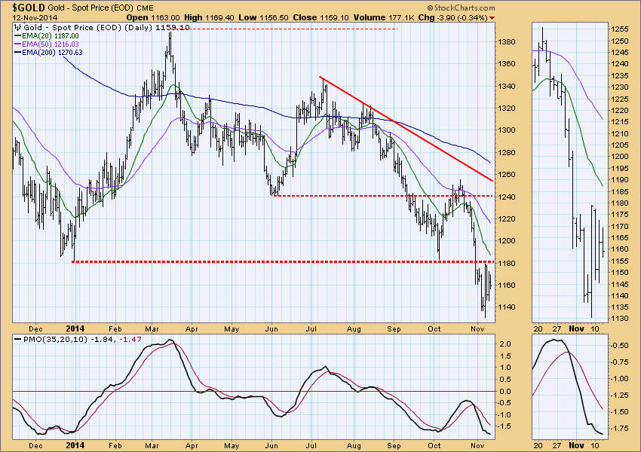Click the Nov label on main chart axis

click(478, 329)
